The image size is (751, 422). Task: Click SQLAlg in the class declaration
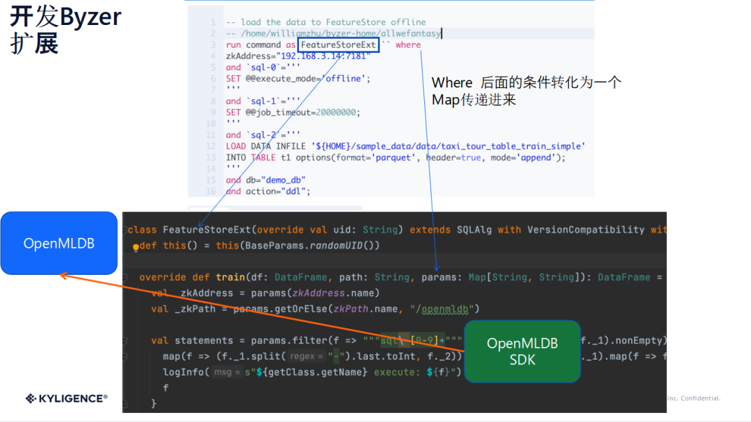click(474, 230)
